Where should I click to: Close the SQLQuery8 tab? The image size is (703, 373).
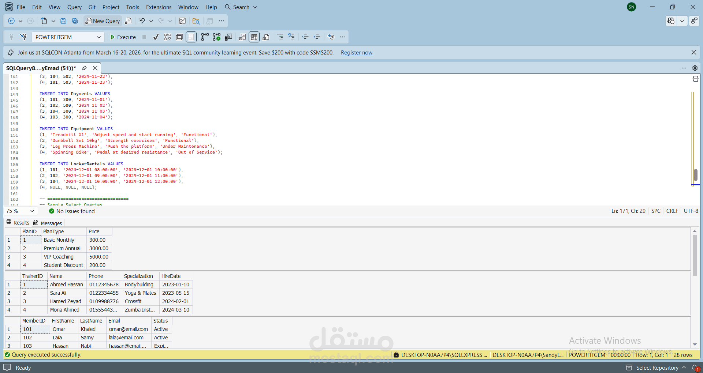click(95, 68)
